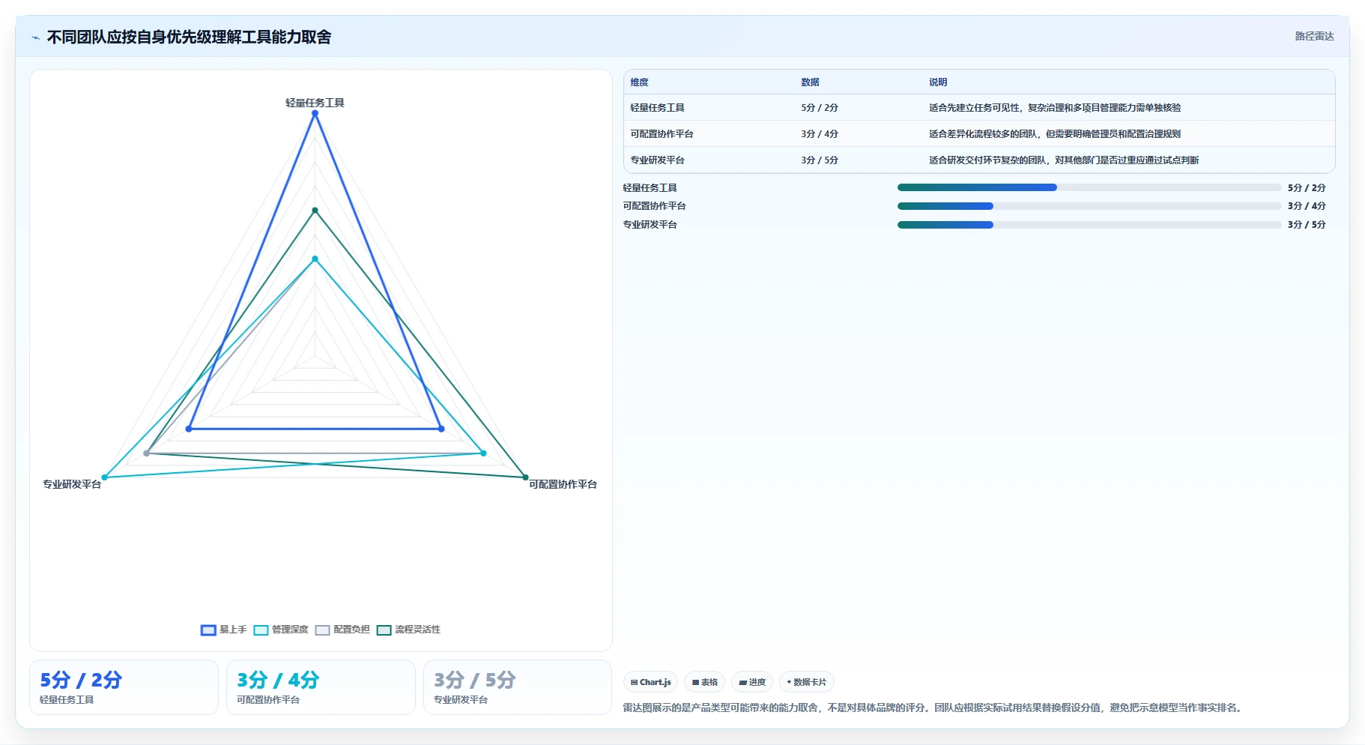The height and width of the screenshot is (745, 1365).
Task: Click the 说明 column header
Action: (x=938, y=82)
